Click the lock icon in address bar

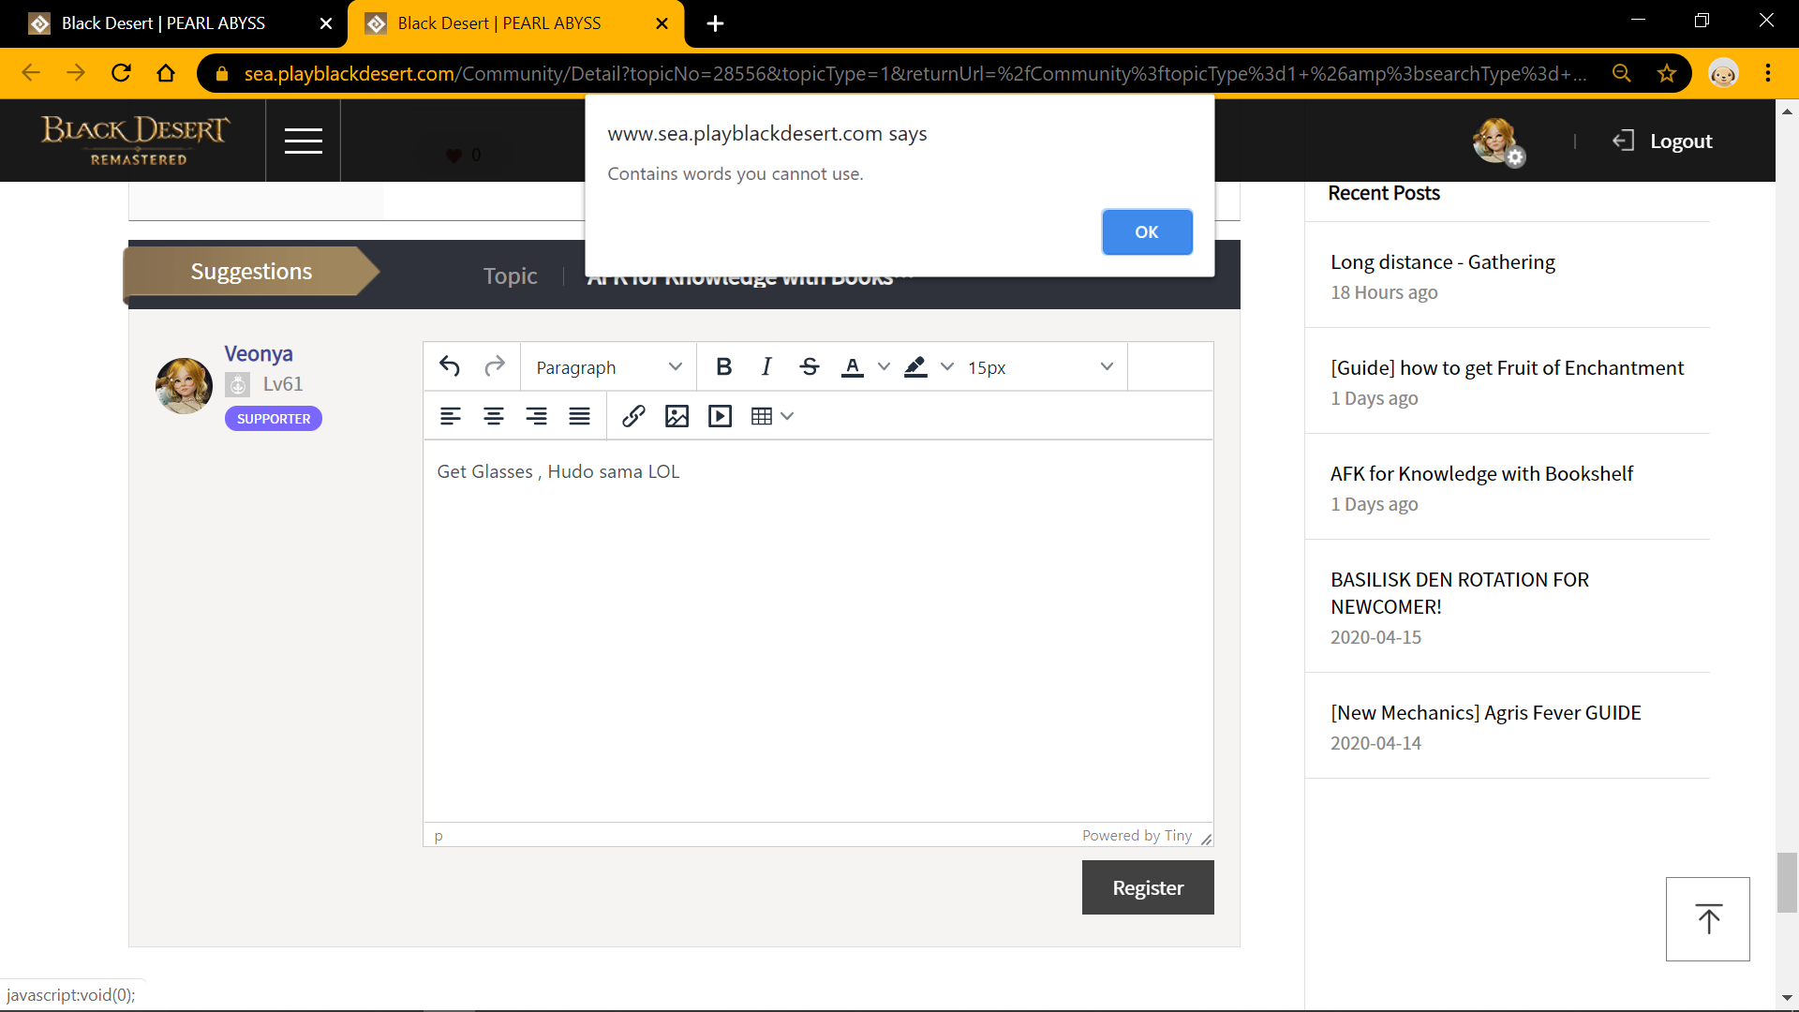tap(222, 73)
